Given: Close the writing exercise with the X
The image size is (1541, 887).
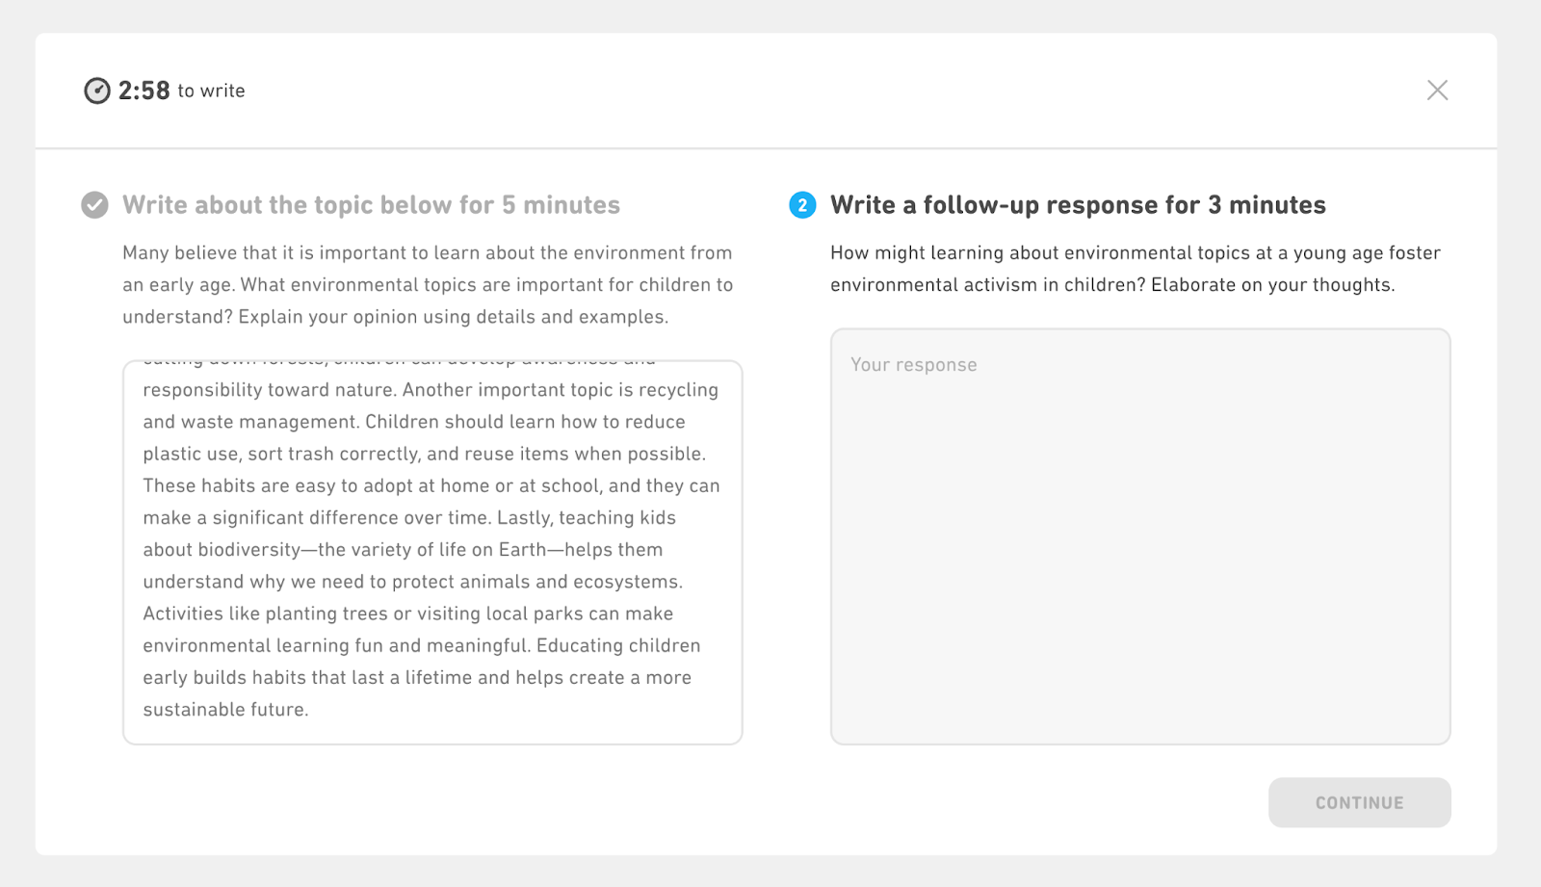Looking at the screenshot, I should (x=1437, y=91).
